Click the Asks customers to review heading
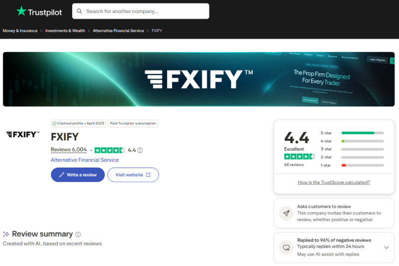399x266 pixels. pos(324,207)
